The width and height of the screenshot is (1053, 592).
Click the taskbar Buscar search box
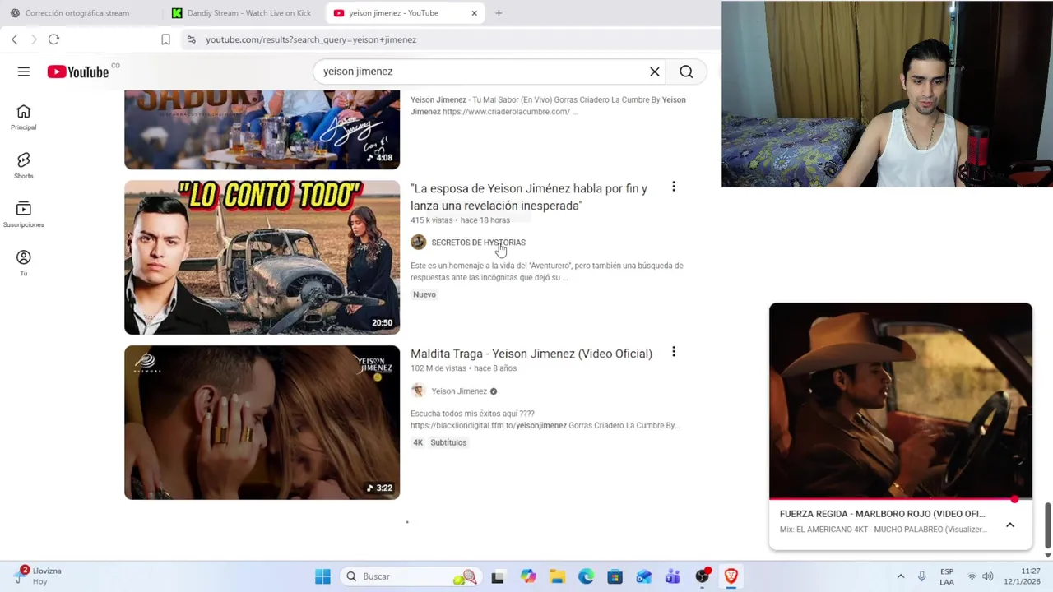411,576
